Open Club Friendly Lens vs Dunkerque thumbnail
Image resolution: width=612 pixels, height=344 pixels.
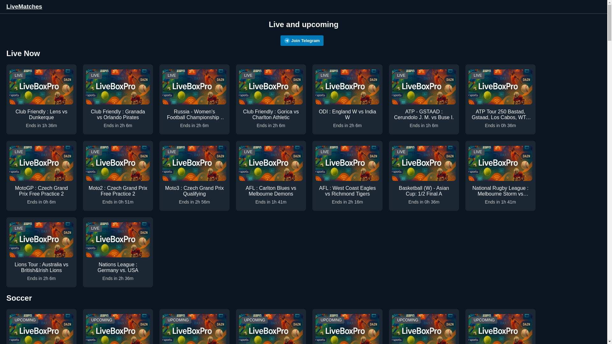tap(41, 87)
